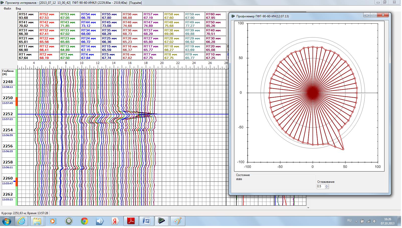This screenshot has width=402, height=228.
Task: Open the Файл menu
Action: pos(7,9)
